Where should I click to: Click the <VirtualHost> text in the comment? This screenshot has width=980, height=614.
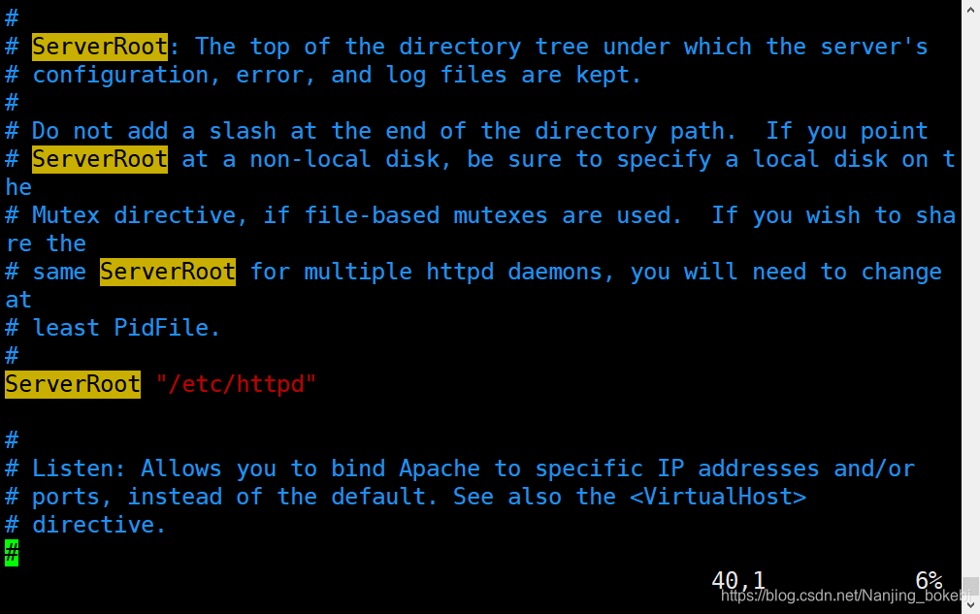click(x=718, y=497)
